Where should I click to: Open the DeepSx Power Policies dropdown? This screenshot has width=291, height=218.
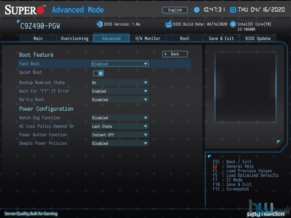click(x=120, y=143)
